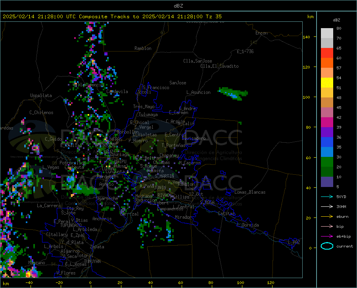This screenshot has height=288, width=357.
Task: Click the 'Ugarteche' map label
Action: [x=107, y=198]
